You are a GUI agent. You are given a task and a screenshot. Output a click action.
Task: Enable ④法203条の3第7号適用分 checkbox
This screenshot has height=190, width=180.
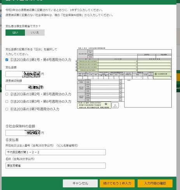point(7,109)
